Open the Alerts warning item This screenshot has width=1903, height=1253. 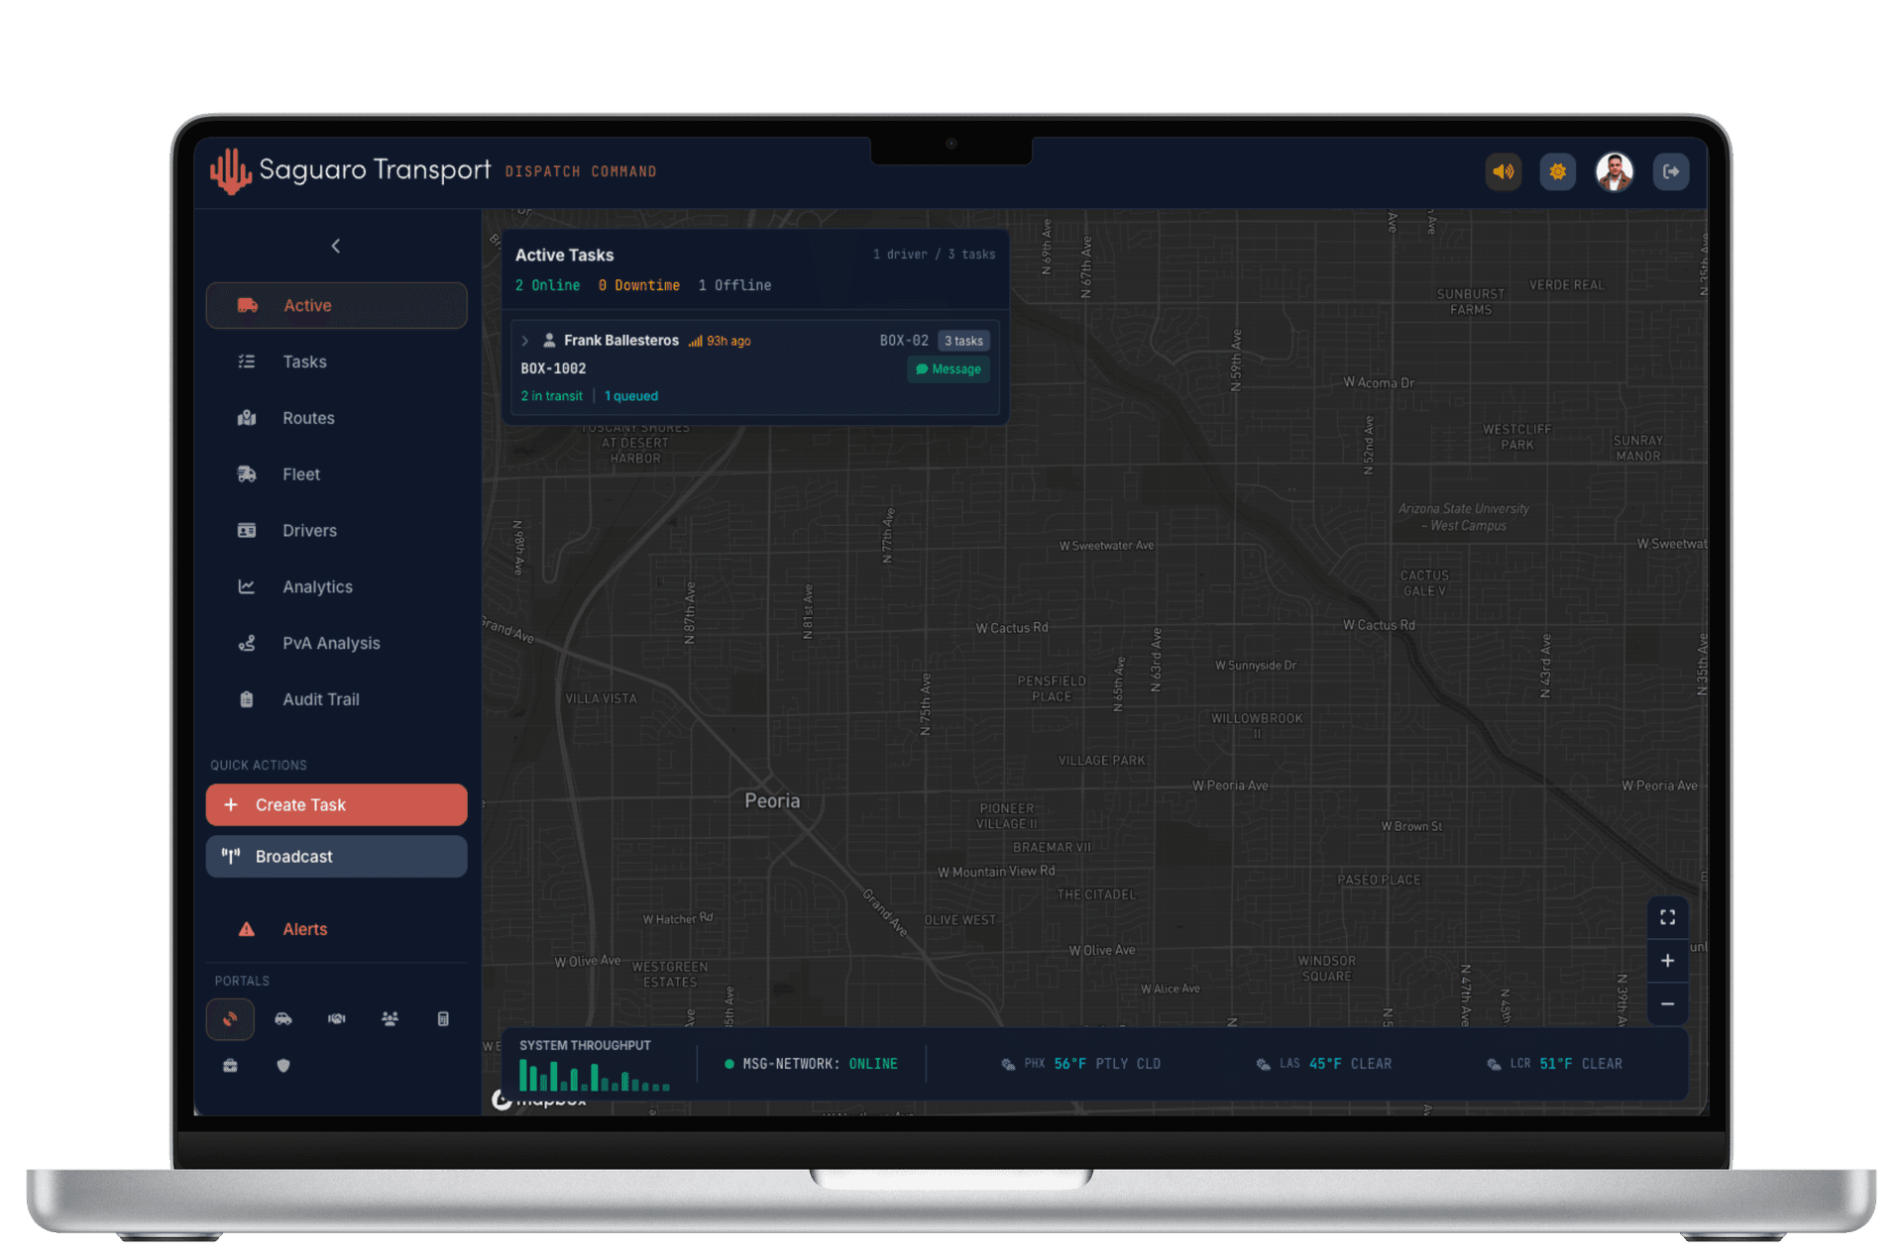(304, 929)
